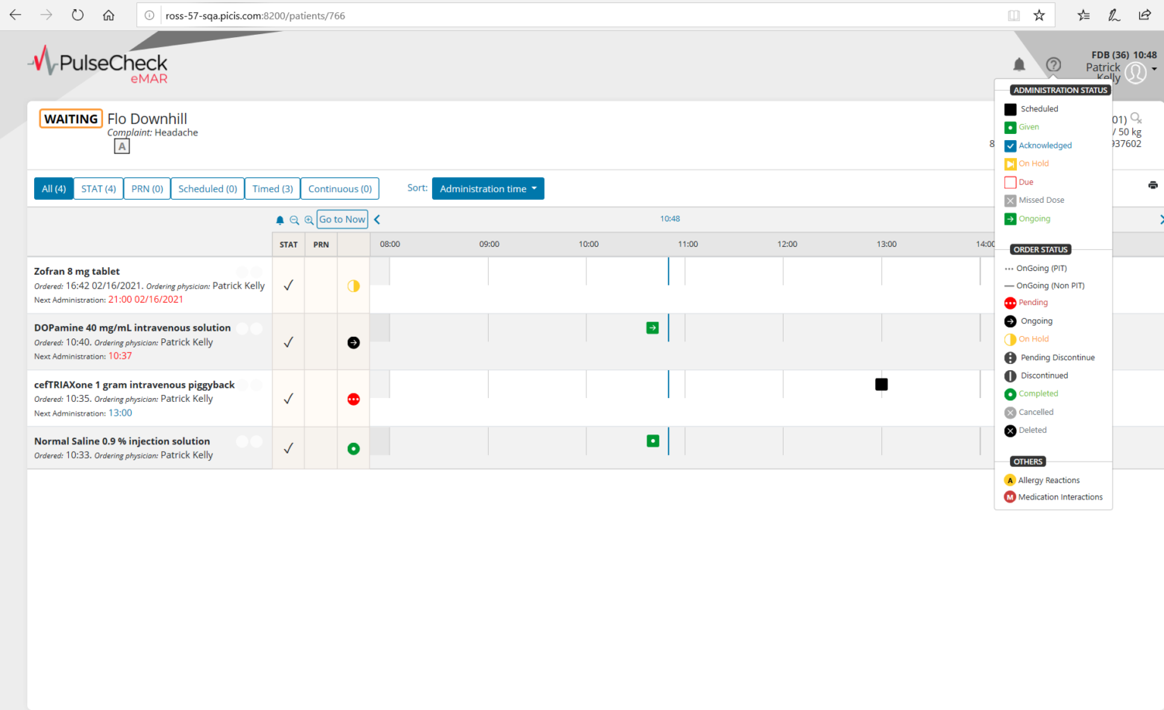Select the Timed (3) medications tab
This screenshot has height=710, width=1164.
pos(271,188)
